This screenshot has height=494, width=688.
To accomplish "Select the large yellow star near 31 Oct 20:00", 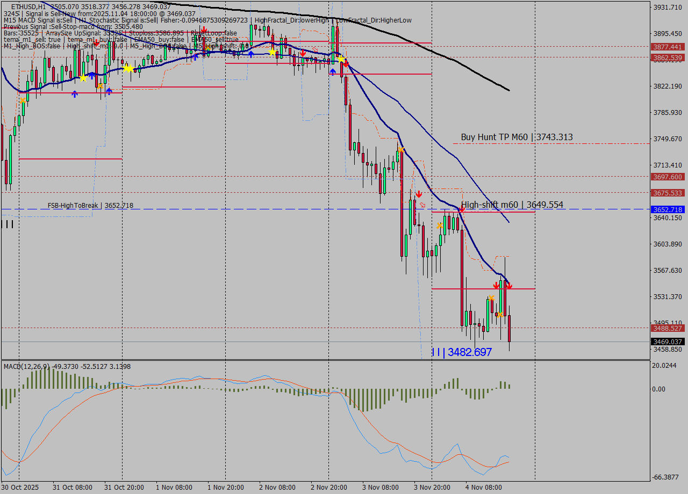I will coord(128,68).
